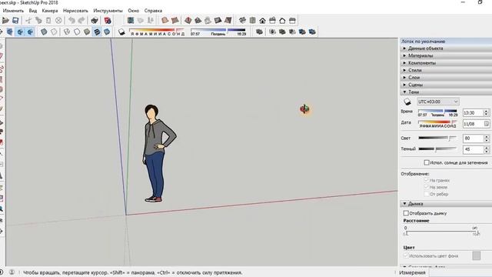Select the Hidden Line style icon

(77, 32)
